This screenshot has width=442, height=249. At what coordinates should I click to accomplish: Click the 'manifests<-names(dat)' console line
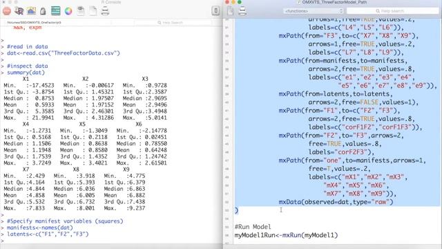(x=40, y=228)
